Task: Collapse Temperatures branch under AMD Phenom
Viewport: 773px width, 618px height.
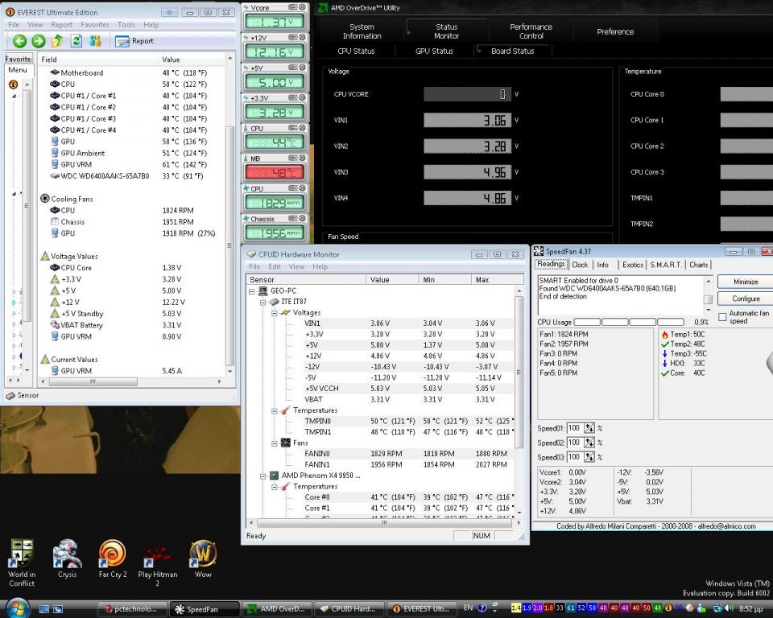Action: (274, 486)
